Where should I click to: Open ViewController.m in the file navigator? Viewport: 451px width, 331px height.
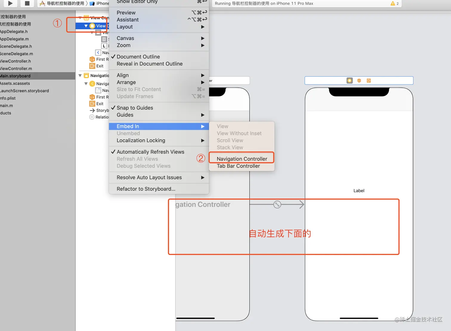(x=16, y=69)
